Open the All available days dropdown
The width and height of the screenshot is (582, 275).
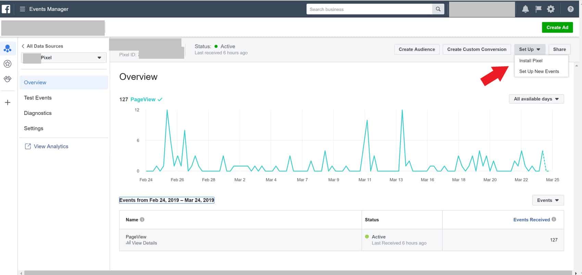pyautogui.click(x=536, y=99)
